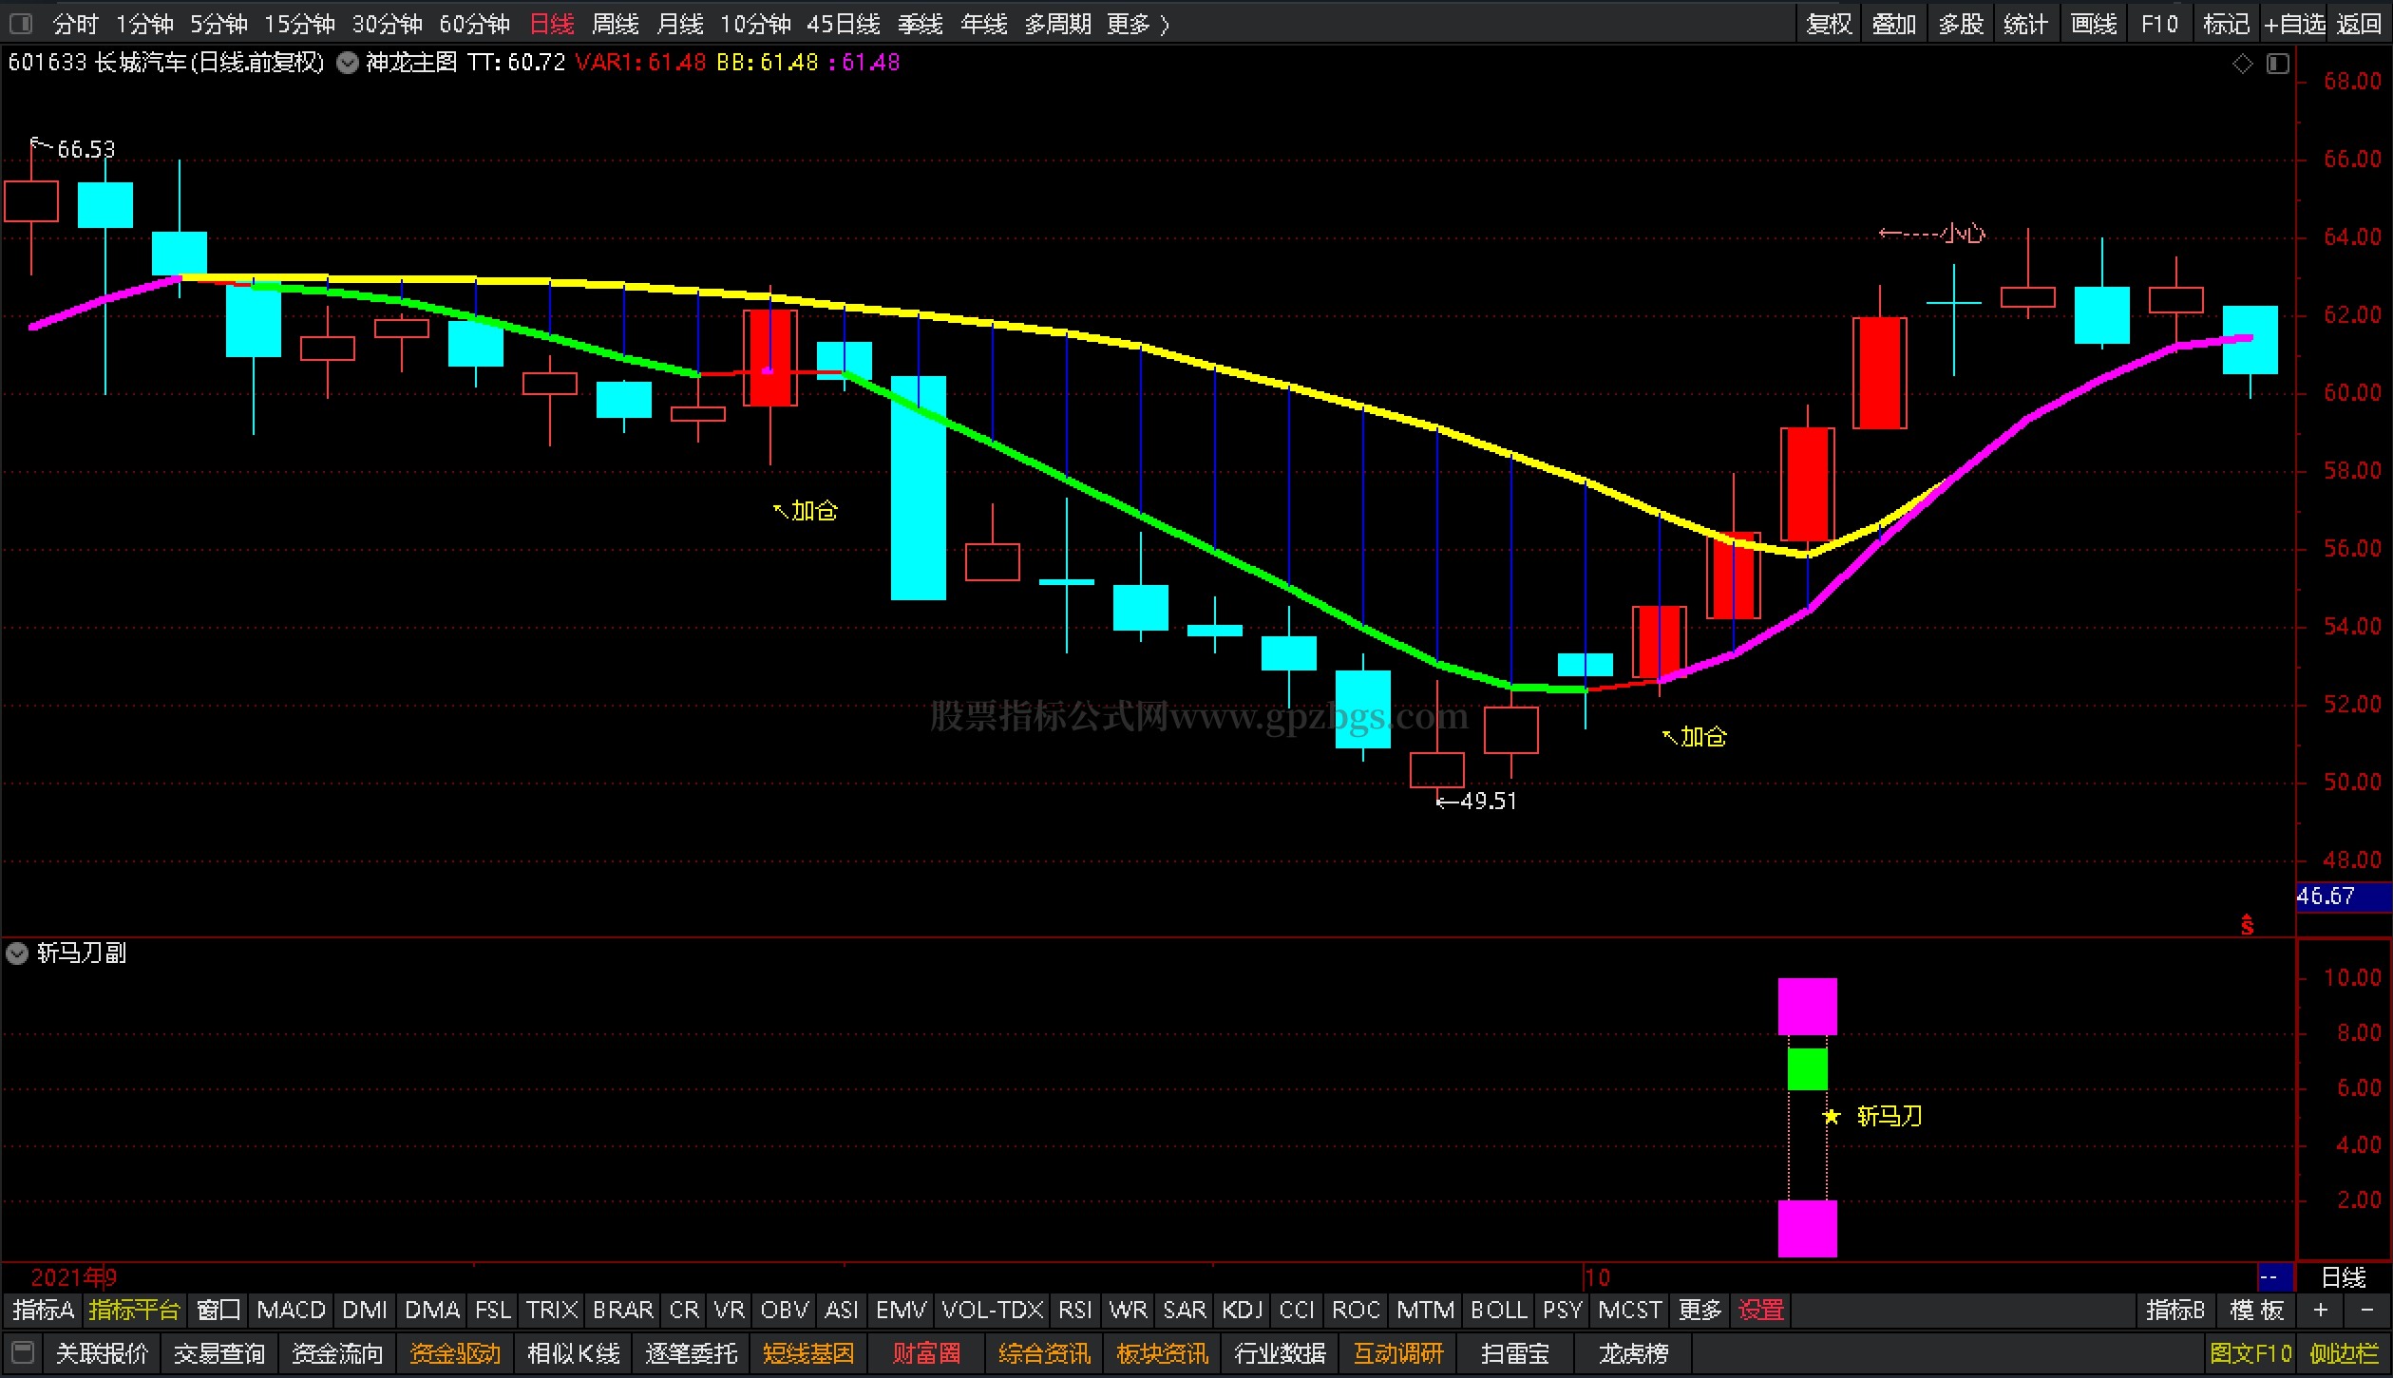The image size is (2393, 1378).
Task: Open the 神龙主图 indicator dropdown circle
Action: point(348,64)
